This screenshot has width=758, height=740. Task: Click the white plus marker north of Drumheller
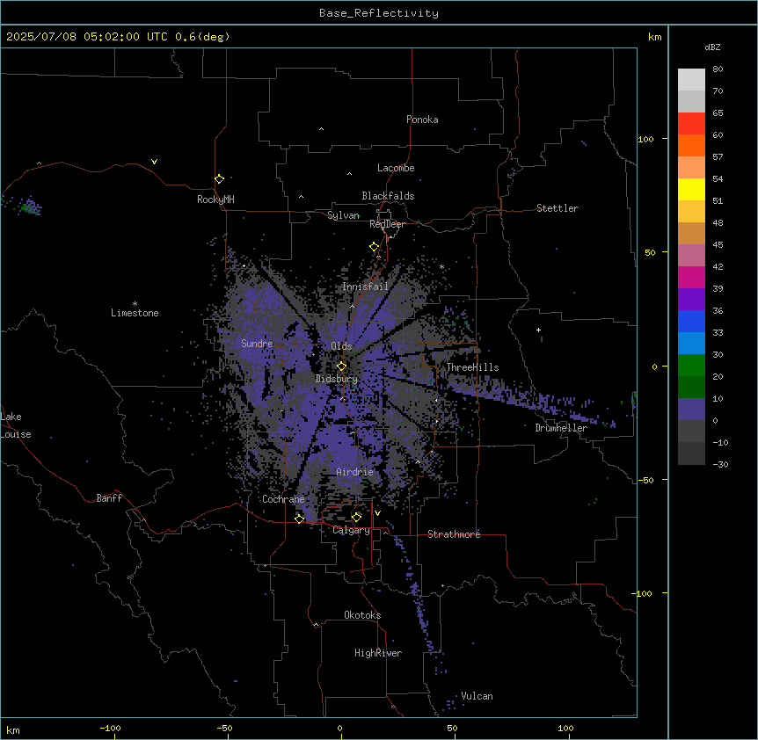[538, 330]
